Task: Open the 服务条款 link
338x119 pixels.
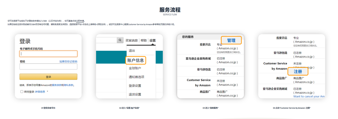Action: click(x=57, y=85)
